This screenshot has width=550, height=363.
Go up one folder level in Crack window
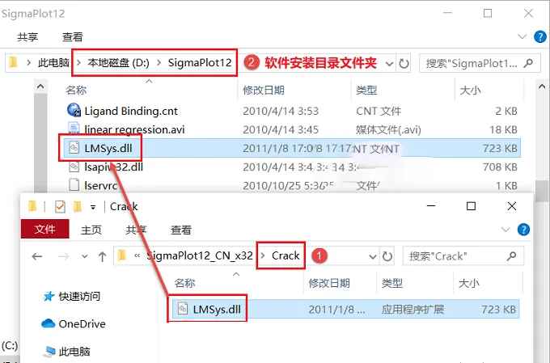click(x=102, y=257)
